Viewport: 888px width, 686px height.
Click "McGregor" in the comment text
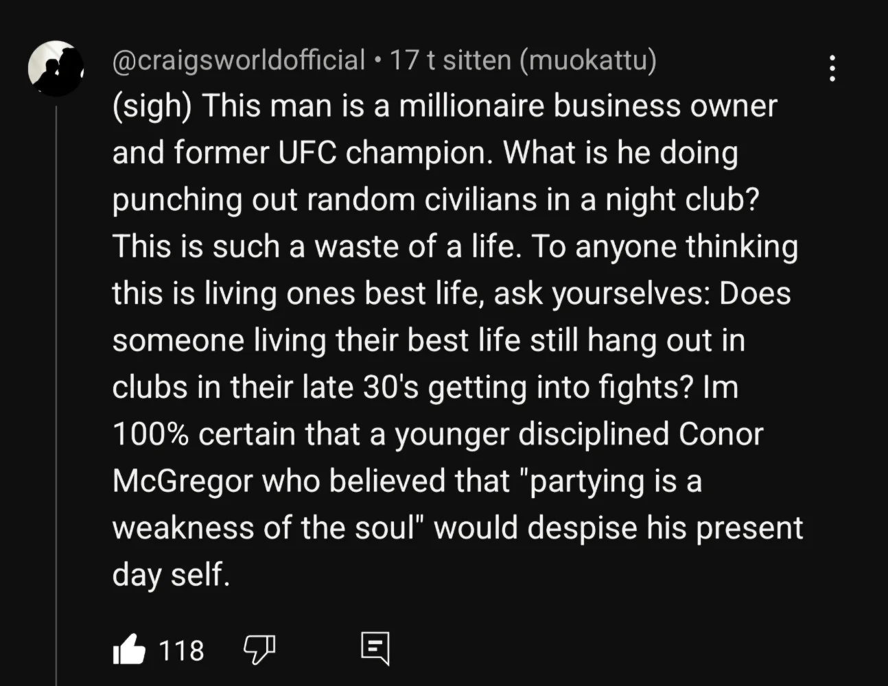pyautogui.click(x=183, y=482)
